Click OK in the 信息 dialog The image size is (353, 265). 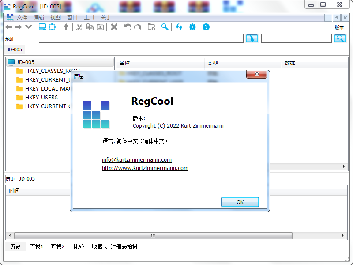pos(240,202)
